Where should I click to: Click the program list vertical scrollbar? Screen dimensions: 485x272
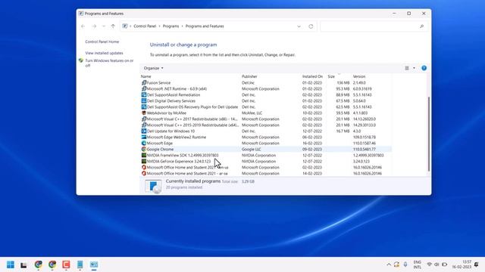pyautogui.click(x=429, y=134)
